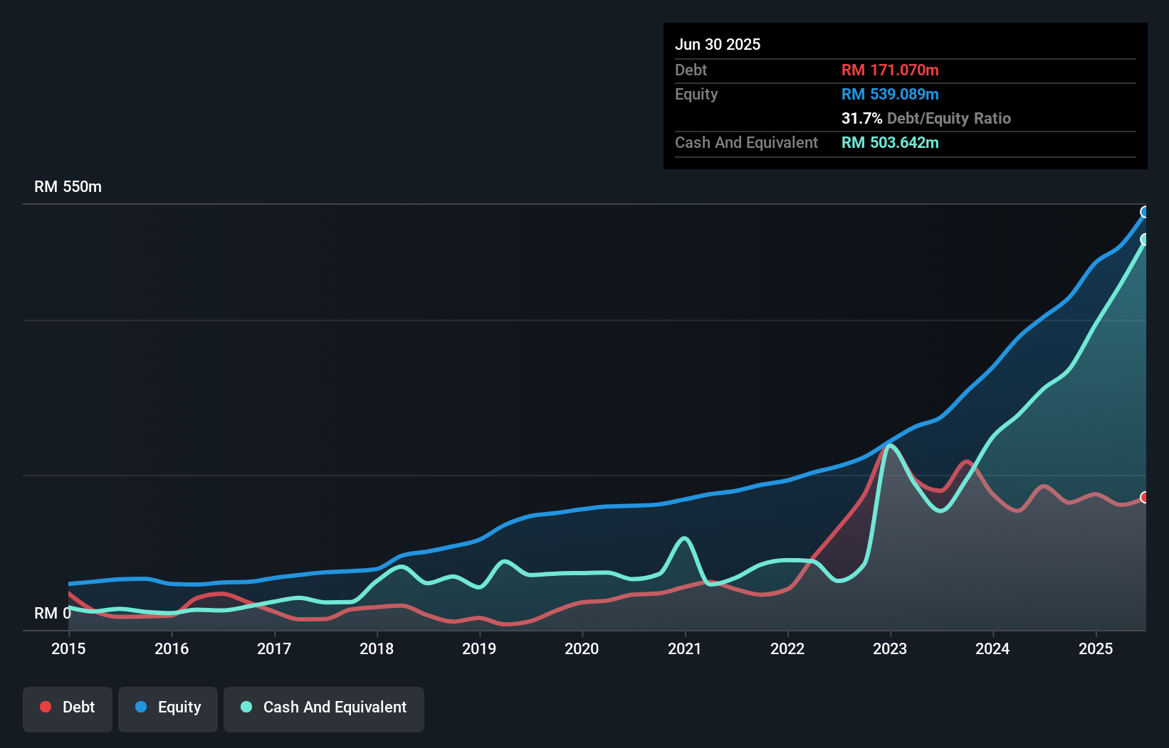The height and width of the screenshot is (748, 1169).
Task: Toggle the Debt series visibility
Action: [x=67, y=707]
